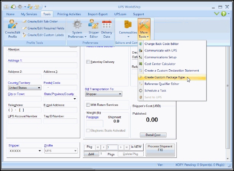The image size is (234, 171).
Task: Click the Pkg number field showing 1
Action: click(x=112, y=147)
